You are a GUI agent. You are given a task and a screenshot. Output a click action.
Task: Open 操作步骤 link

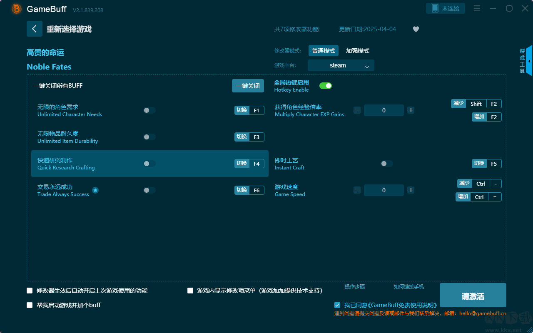click(x=355, y=287)
